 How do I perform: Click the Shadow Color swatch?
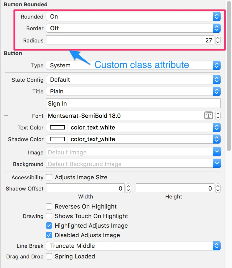pyautogui.click(x=57, y=139)
